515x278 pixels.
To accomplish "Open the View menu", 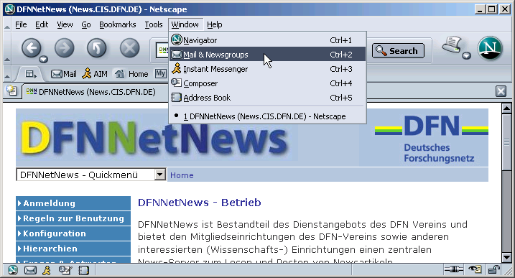I will click(x=65, y=24).
